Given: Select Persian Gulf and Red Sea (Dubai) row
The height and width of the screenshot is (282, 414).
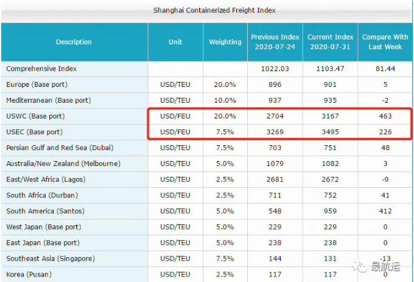Looking at the screenshot, I should click(60, 148).
